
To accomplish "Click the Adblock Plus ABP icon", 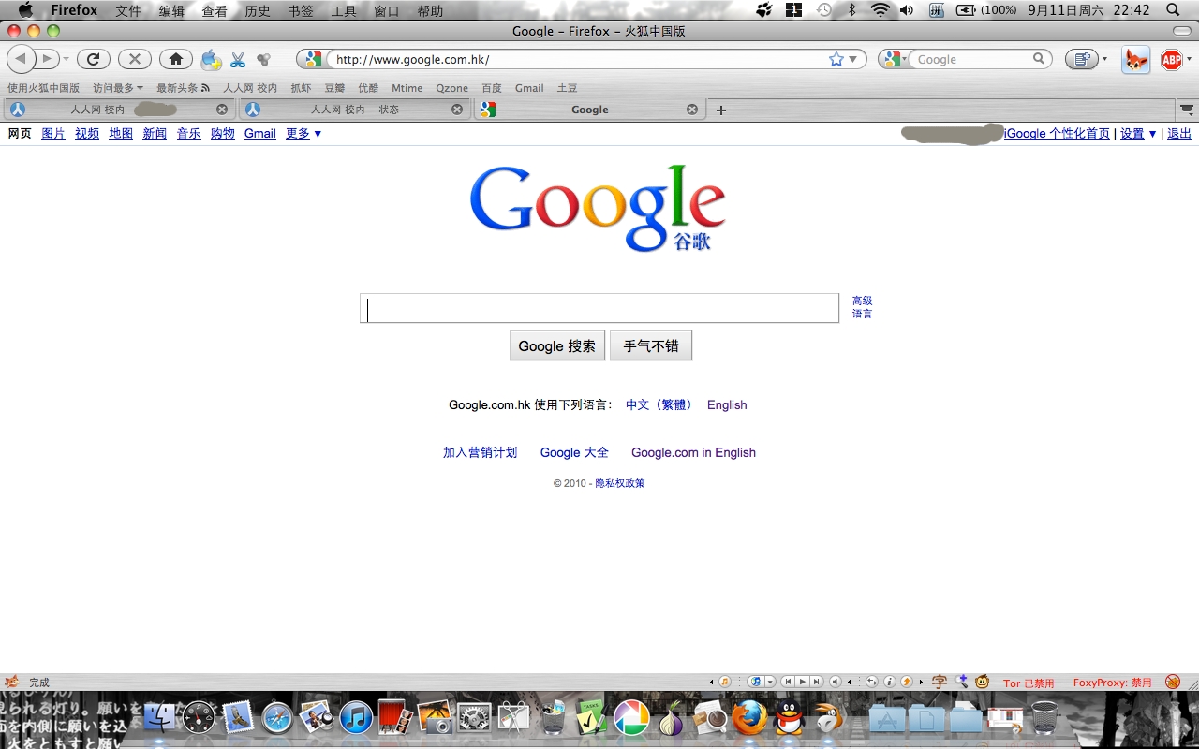I will (x=1171, y=60).
